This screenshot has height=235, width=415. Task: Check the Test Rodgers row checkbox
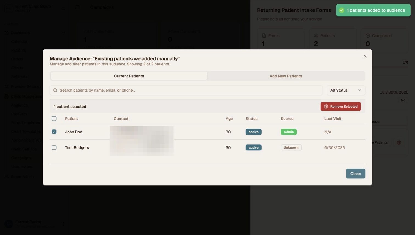tap(54, 147)
